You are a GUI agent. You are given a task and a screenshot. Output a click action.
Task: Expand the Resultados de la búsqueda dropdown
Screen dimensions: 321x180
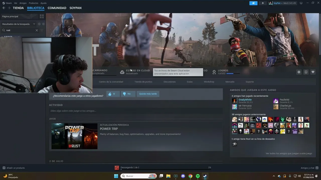[34, 24]
